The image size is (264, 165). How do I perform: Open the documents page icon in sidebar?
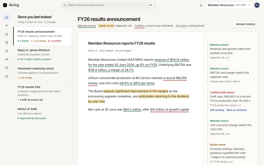point(7,43)
